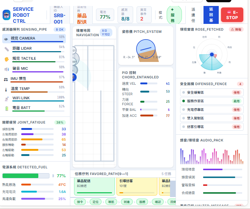
Task: Click the 障礙 warning badge
Action: 236,29
